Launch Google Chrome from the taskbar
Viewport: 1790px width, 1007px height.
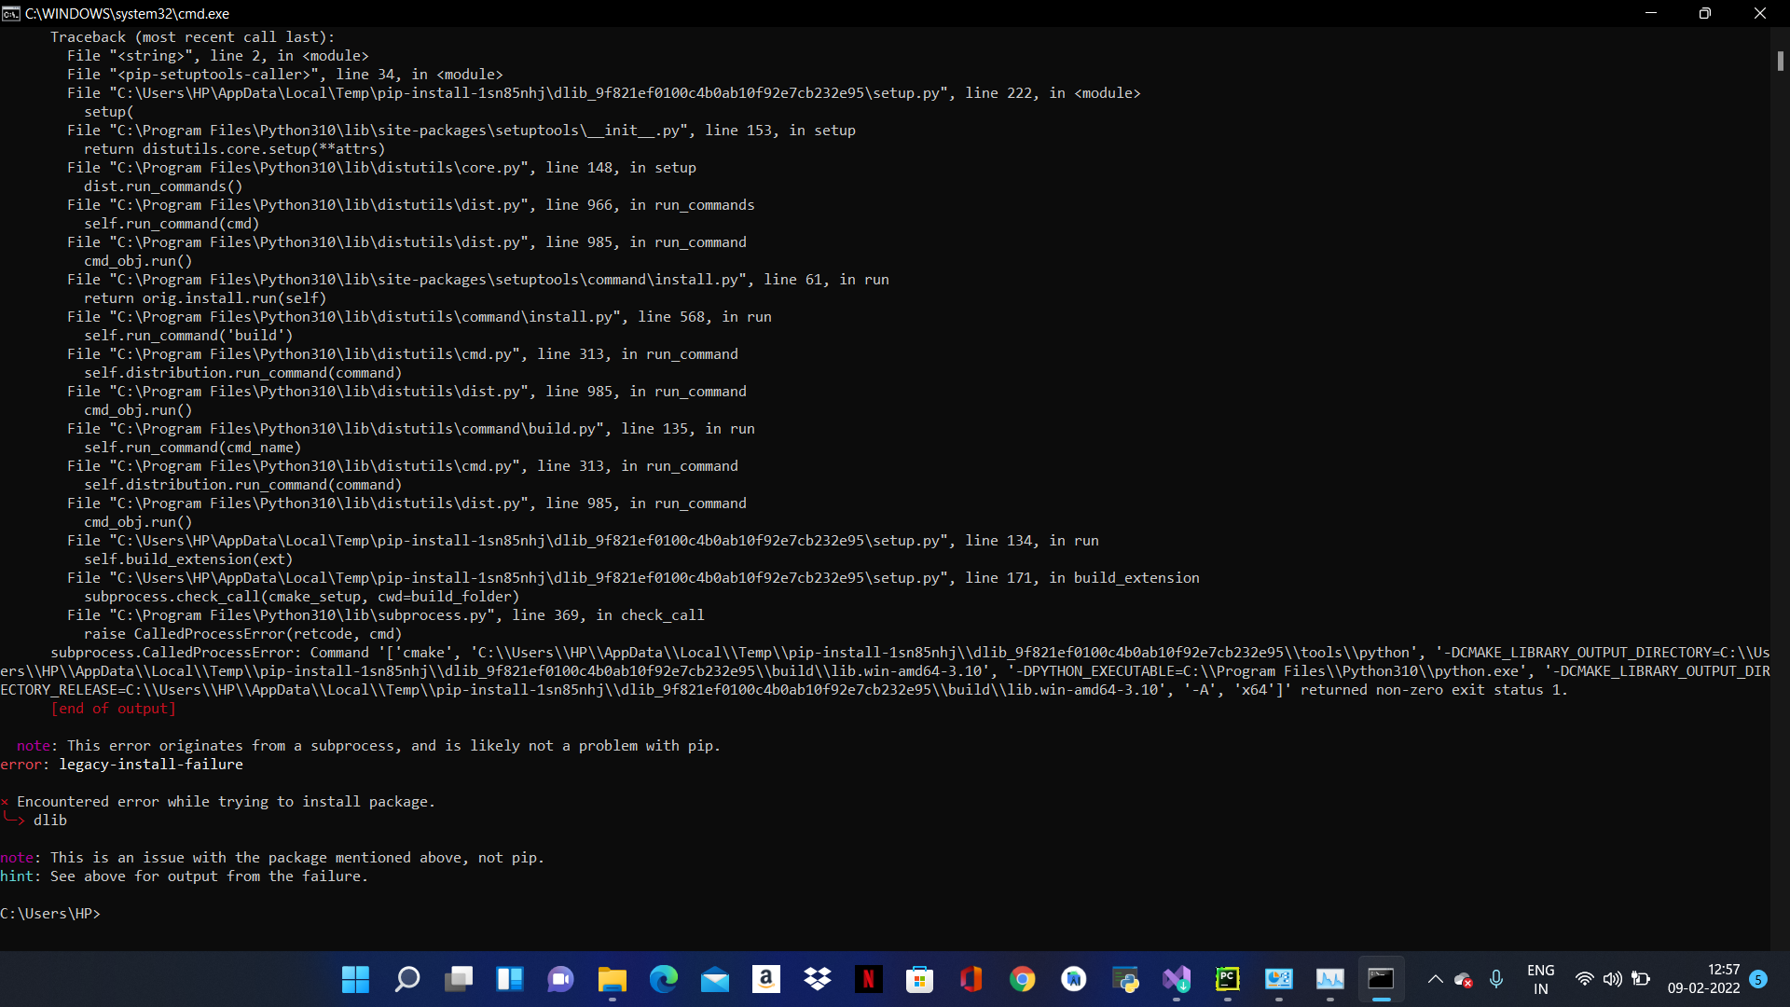(x=1023, y=980)
